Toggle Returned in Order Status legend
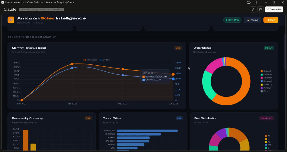 coord(266,81)
